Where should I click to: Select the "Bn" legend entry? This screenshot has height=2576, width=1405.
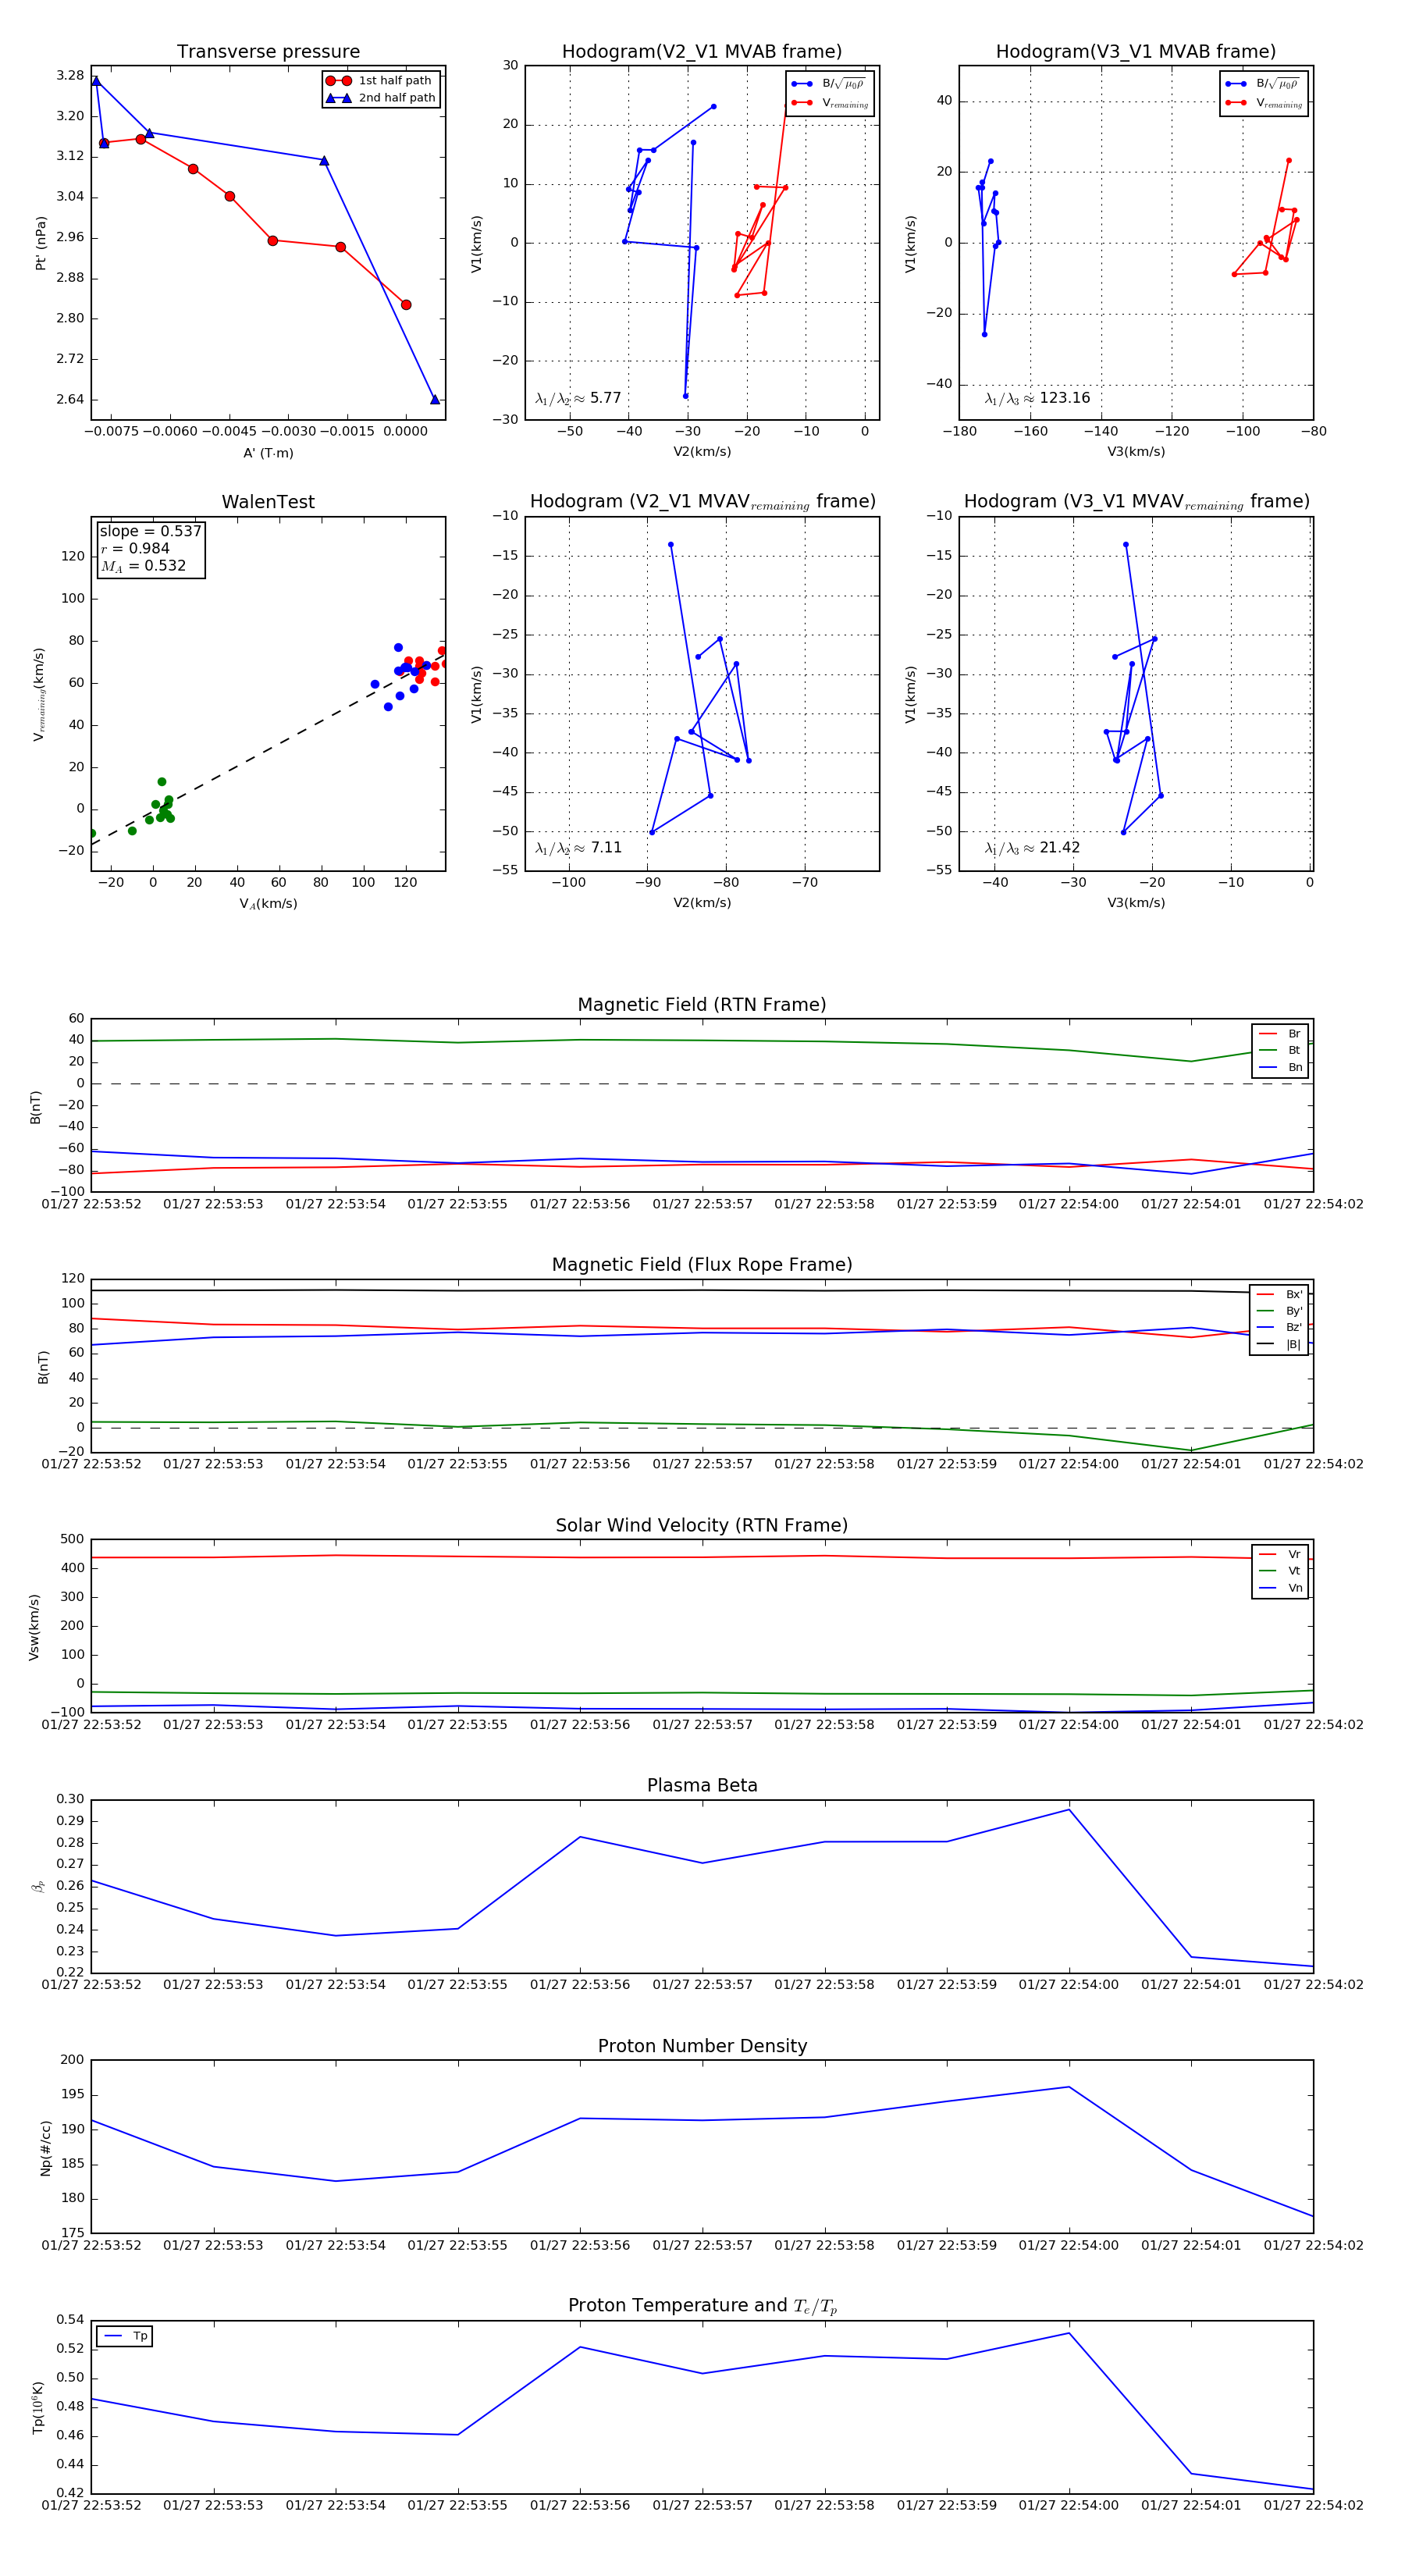(x=1281, y=1068)
